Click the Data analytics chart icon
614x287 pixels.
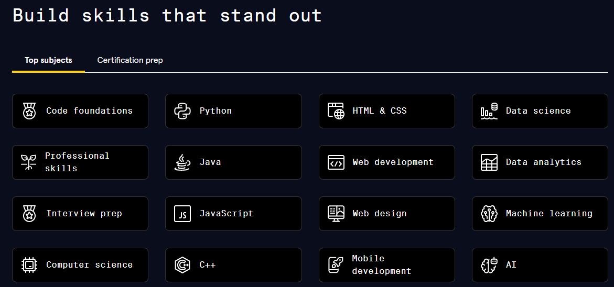pos(489,162)
